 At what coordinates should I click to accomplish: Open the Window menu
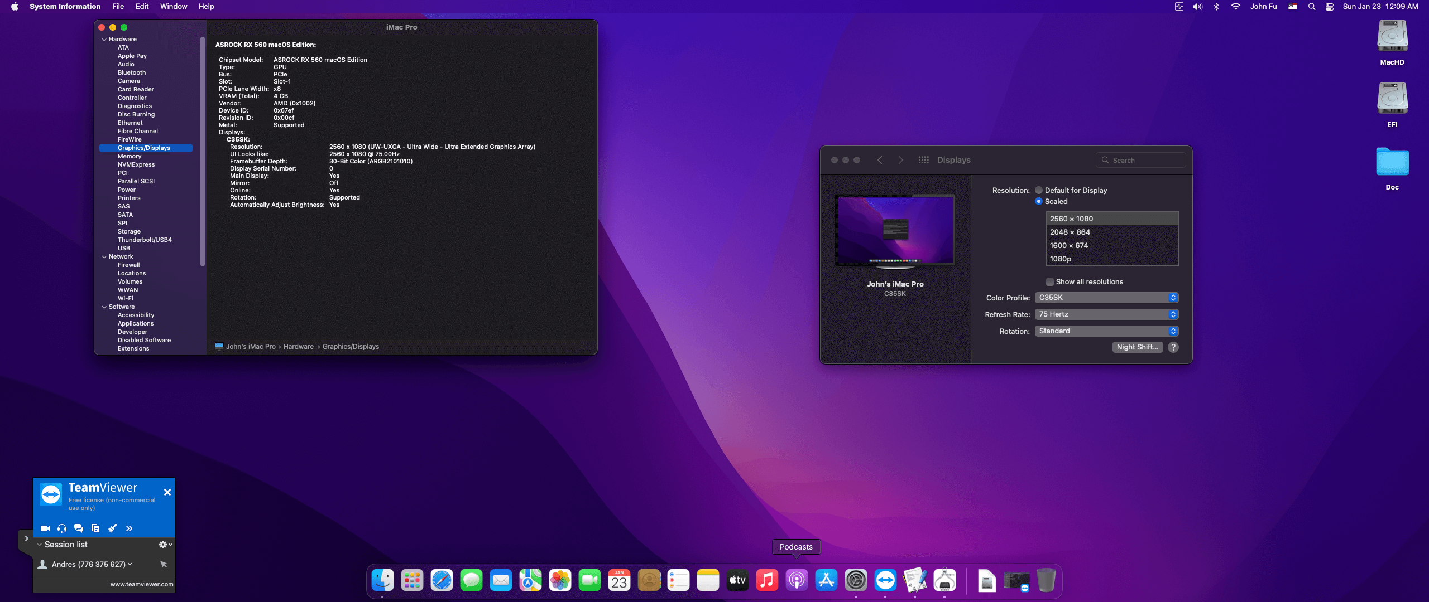tap(174, 6)
